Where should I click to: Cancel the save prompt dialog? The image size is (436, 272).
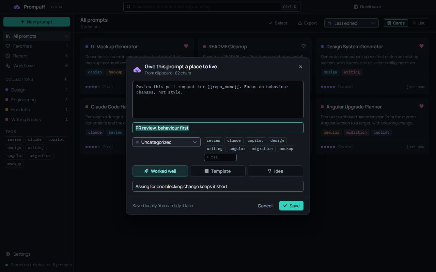click(x=265, y=206)
